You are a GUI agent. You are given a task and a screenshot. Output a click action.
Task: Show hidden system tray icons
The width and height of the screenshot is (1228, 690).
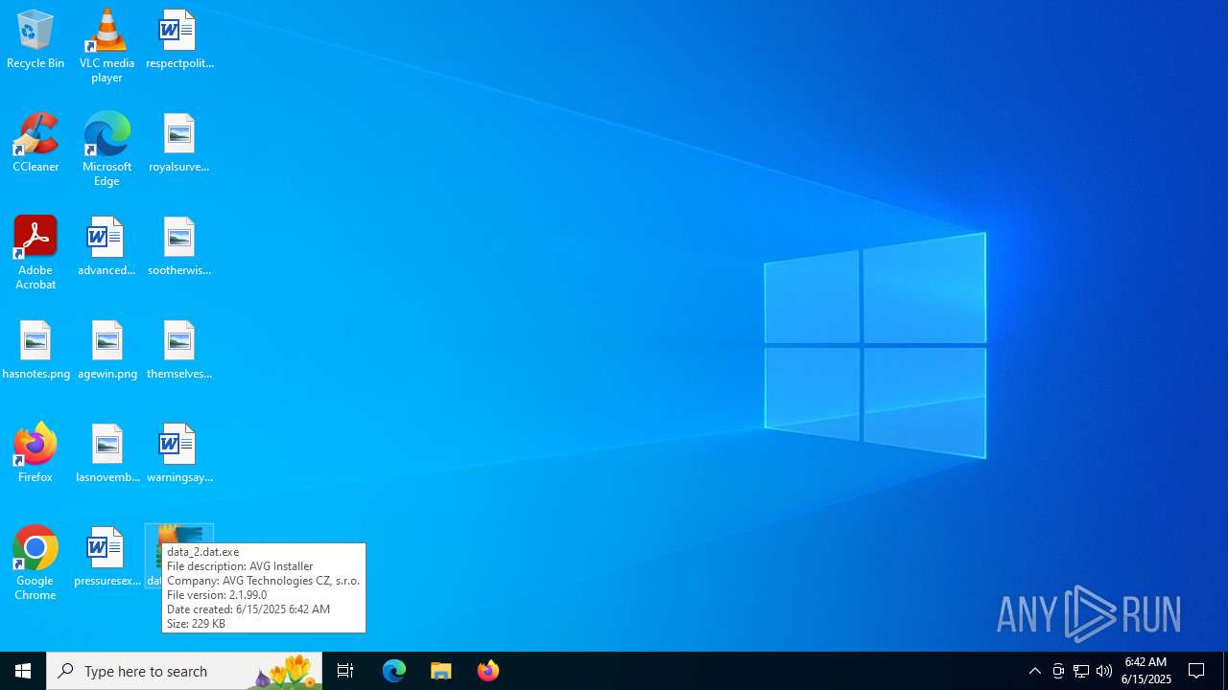pos(1035,671)
